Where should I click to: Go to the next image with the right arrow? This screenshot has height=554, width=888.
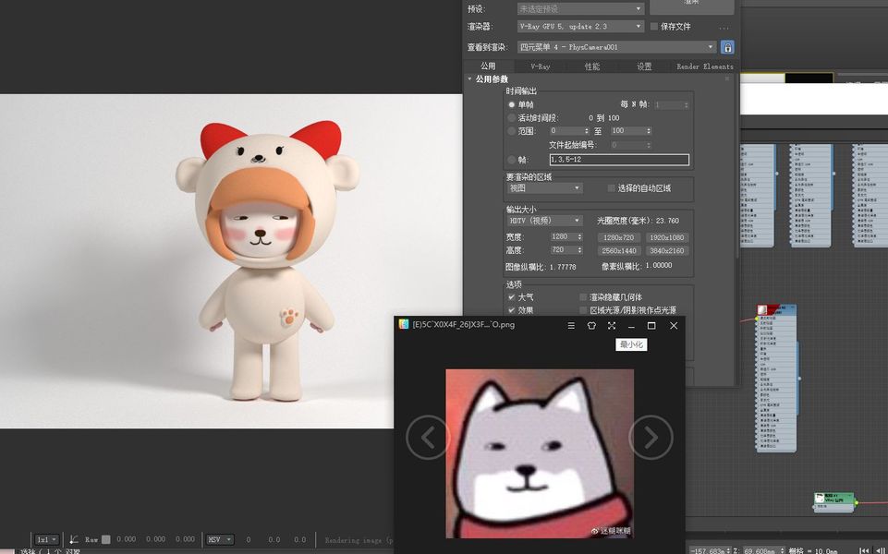(651, 437)
